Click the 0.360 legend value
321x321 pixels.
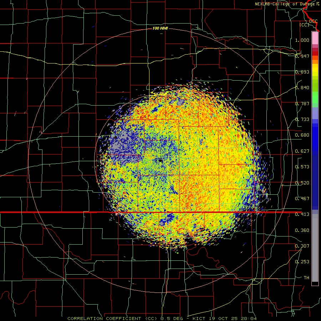[302, 230]
